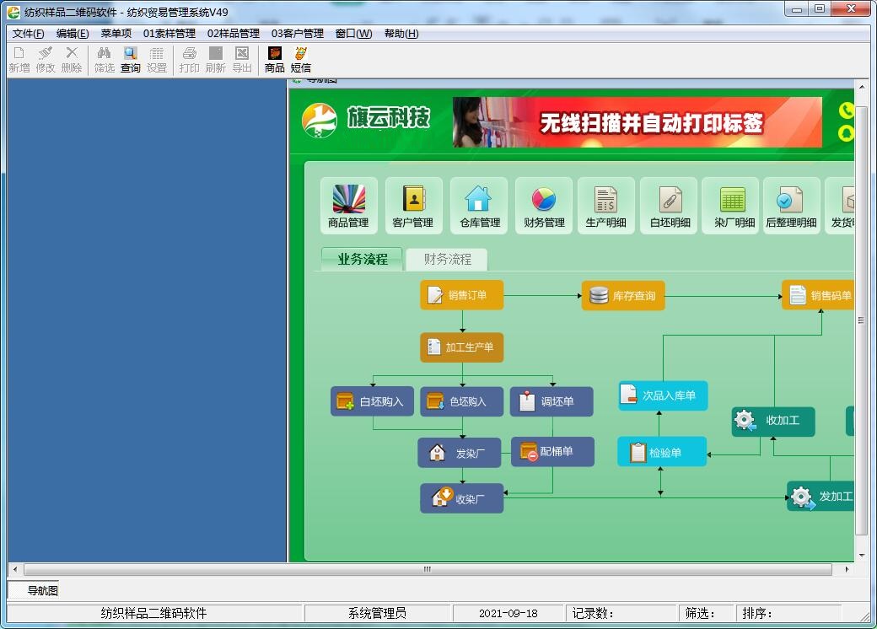This screenshot has width=877, height=629.
Task: Click the 库存查询 flowchart node
Action: [x=623, y=295]
